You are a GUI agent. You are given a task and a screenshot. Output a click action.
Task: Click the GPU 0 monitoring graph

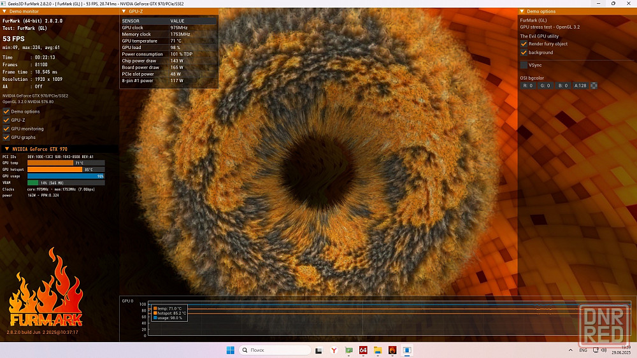pyautogui.click(x=389, y=319)
